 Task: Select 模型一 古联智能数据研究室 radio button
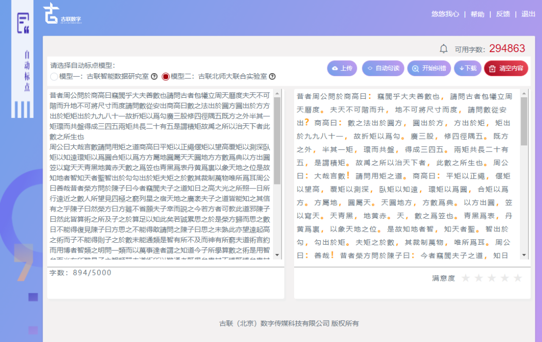click(x=54, y=77)
